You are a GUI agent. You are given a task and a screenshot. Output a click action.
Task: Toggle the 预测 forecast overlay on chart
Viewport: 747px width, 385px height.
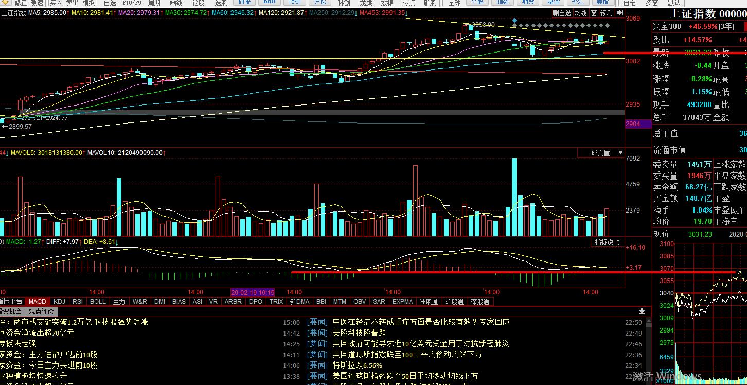(606, 13)
